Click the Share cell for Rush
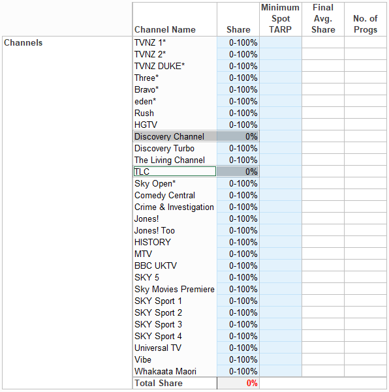 (x=238, y=113)
